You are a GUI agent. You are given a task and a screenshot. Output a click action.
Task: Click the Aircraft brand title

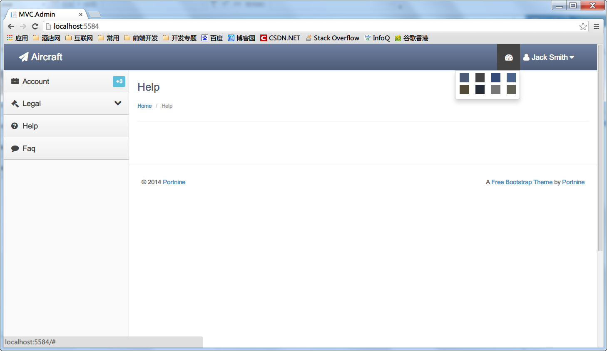click(x=47, y=57)
